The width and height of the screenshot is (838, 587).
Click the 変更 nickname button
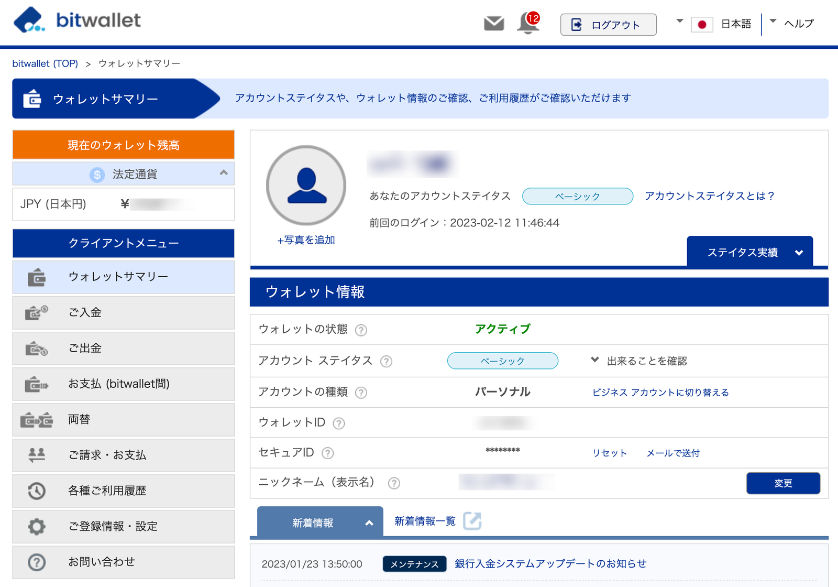click(783, 483)
